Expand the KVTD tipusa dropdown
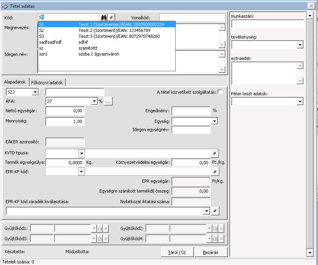 tap(82, 153)
